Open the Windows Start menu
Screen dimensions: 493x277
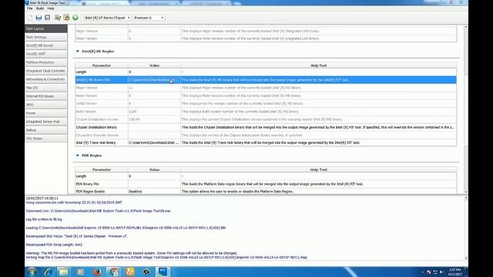click(x=32, y=272)
